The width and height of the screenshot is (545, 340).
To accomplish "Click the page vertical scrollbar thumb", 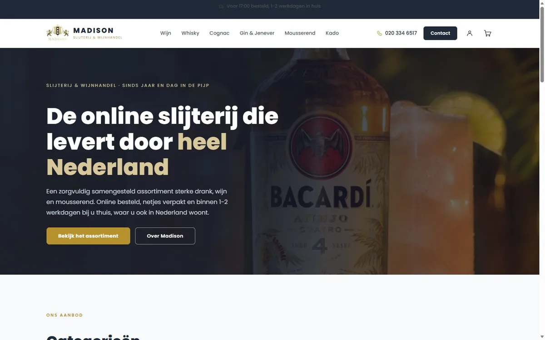I will (542, 45).
